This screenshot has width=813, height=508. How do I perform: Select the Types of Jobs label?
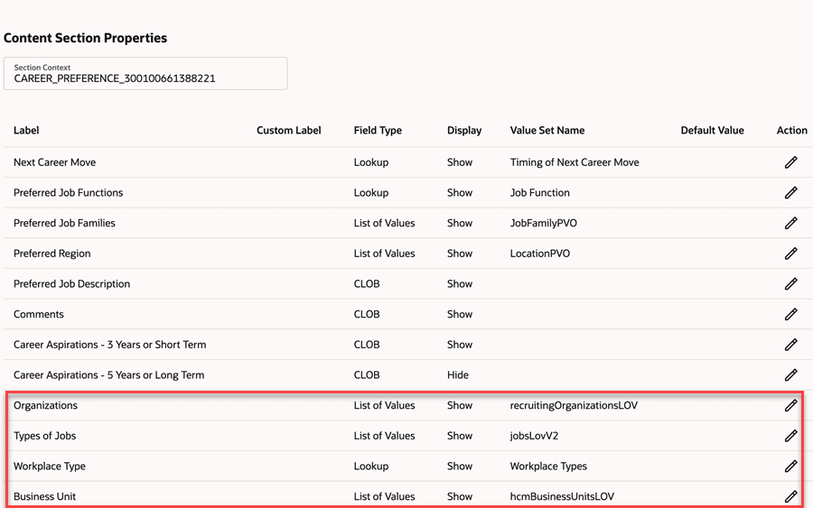coord(44,436)
